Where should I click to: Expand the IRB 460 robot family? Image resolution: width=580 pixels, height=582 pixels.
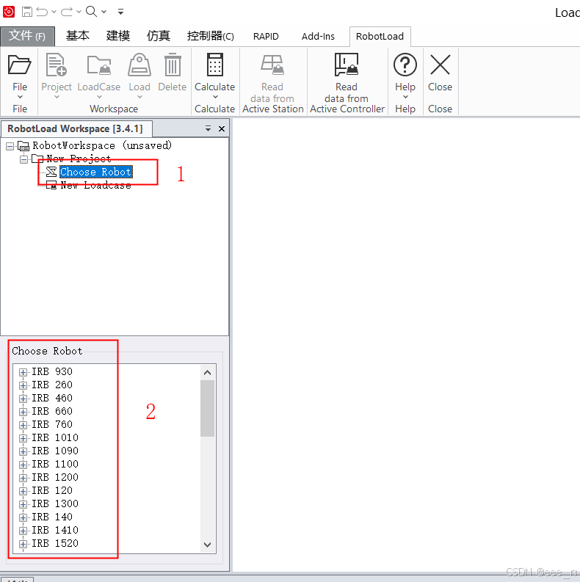pyautogui.click(x=23, y=399)
